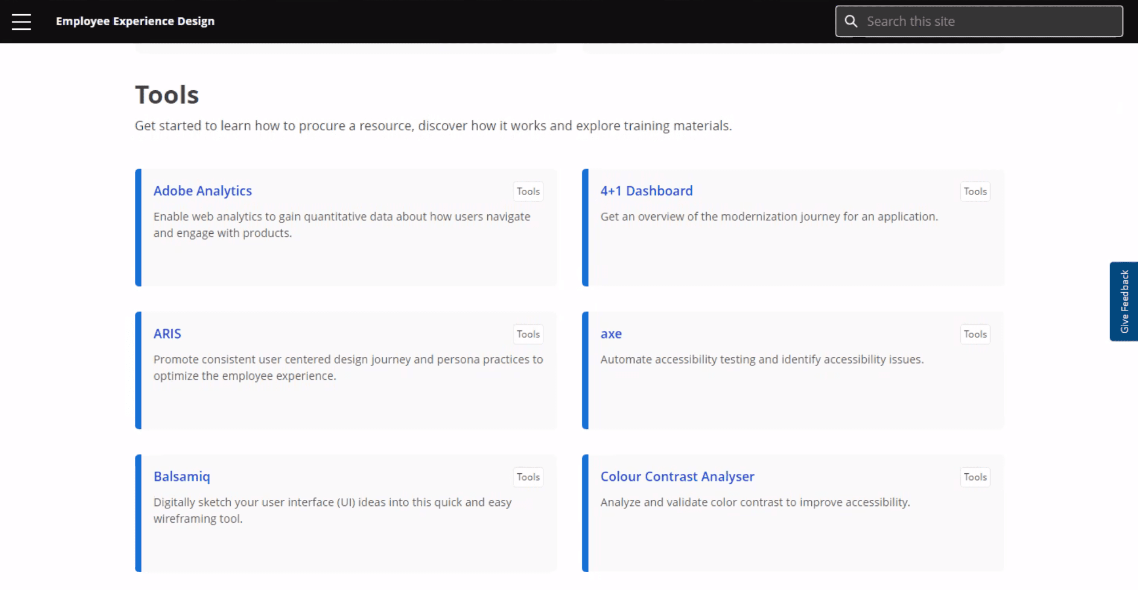
Task: Open the Employee Experience Design home link
Action: pyautogui.click(x=135, y=21)
